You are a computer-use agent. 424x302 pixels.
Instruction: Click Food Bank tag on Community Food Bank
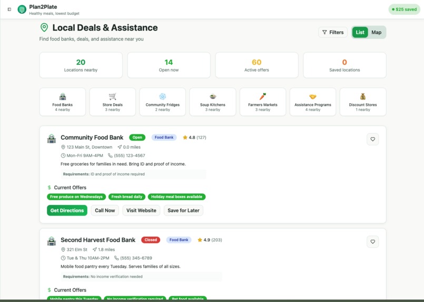coord(164,138)
